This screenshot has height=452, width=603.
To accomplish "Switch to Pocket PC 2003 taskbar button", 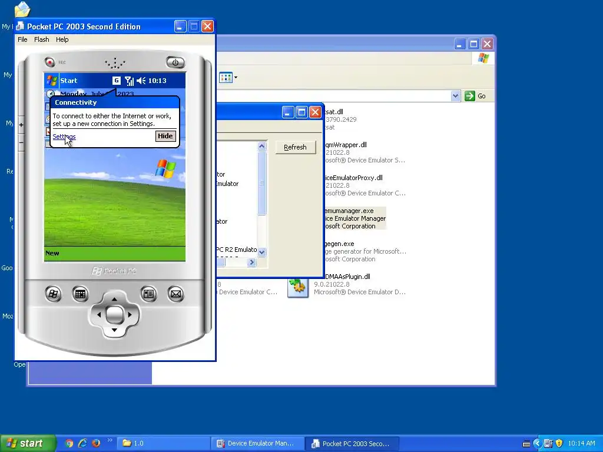I will point(352,443).
